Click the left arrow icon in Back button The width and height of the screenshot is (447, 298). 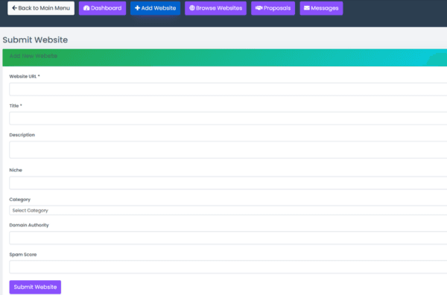(14, 8)
